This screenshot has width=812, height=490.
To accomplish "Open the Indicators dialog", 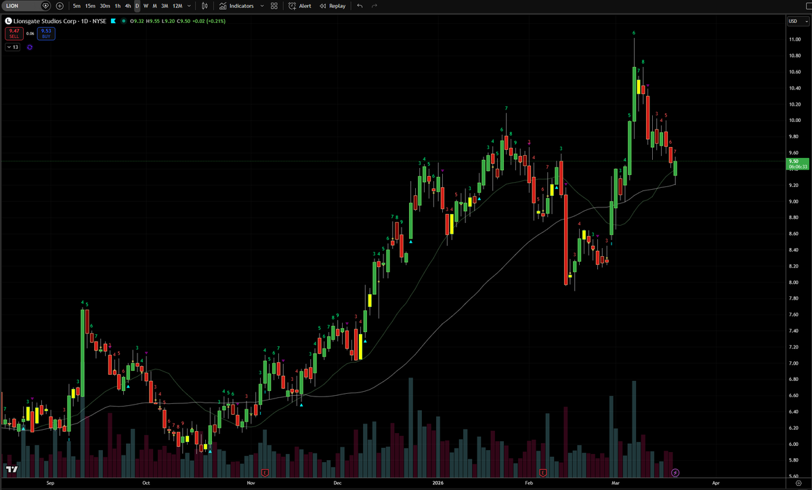I will tap(236, 5).
